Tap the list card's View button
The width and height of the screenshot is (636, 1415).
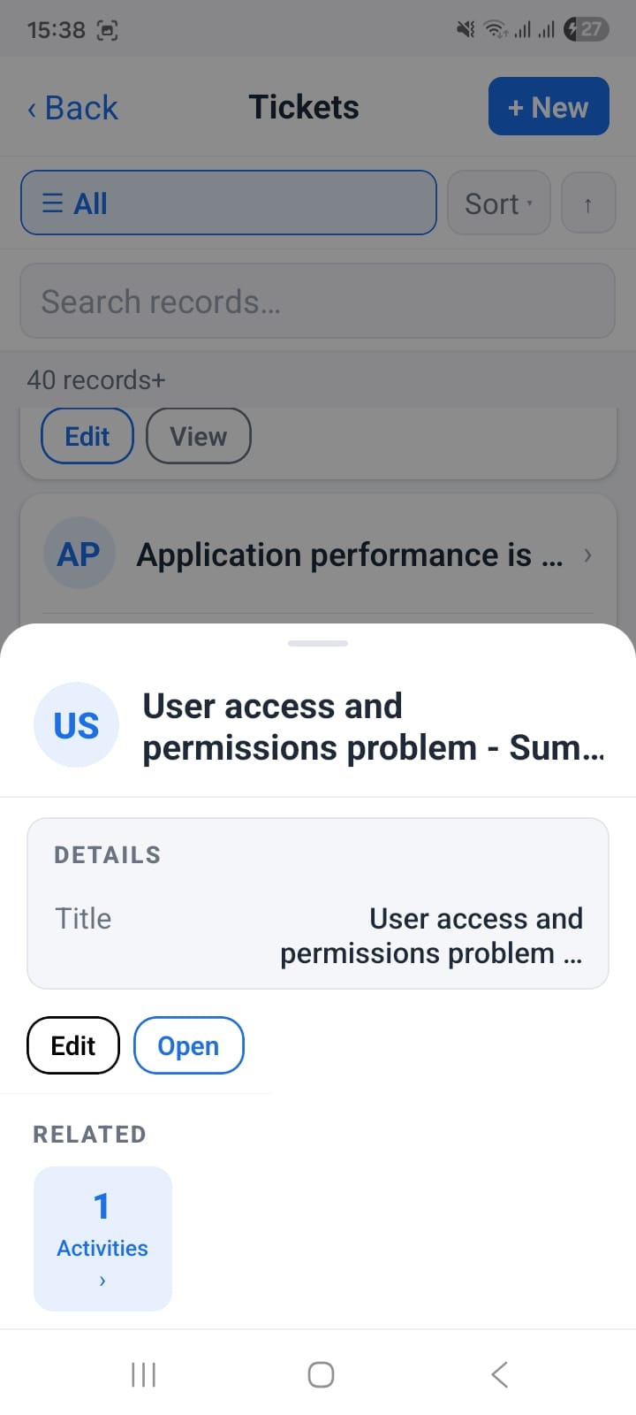pyautogui.click(x=199, y=436)
